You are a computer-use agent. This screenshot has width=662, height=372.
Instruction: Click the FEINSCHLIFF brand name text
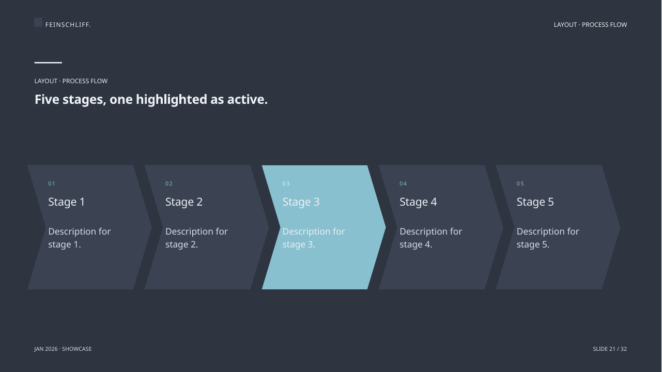[x=68, y=25]
